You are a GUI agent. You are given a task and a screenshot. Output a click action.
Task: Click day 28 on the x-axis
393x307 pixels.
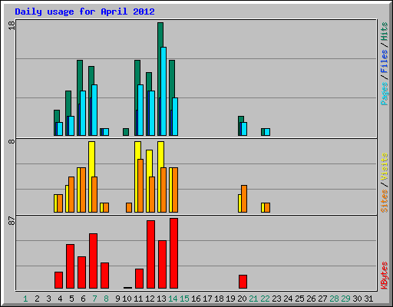coord(334,299)
